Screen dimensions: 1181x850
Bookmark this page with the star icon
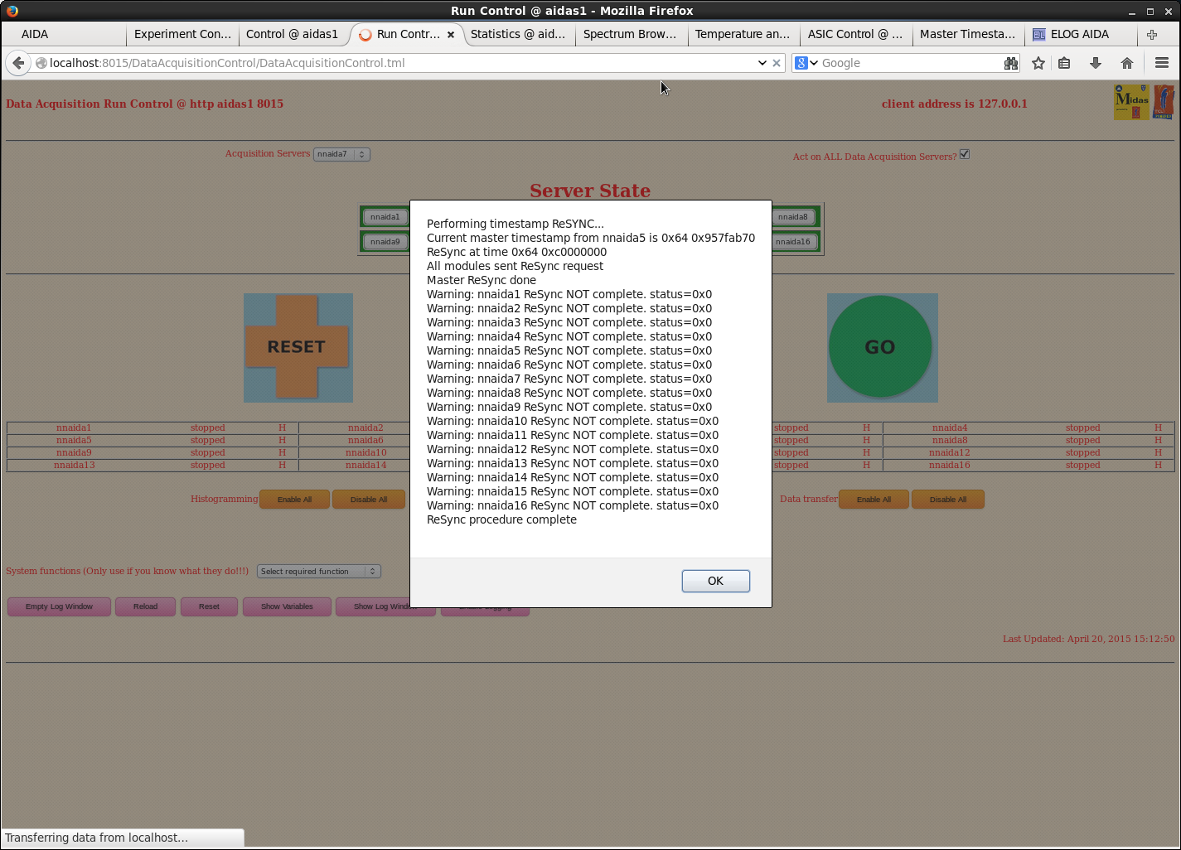(1038, 63)
